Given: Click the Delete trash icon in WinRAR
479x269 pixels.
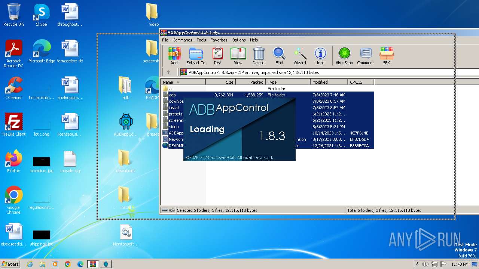Looking at the screenshot, I should tap(258, 56).
